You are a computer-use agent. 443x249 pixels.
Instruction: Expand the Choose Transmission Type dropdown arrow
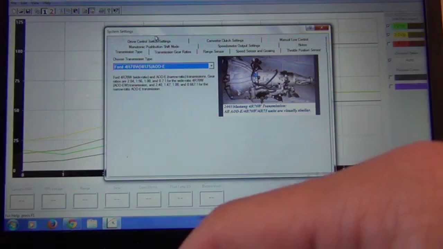[211, 66]
